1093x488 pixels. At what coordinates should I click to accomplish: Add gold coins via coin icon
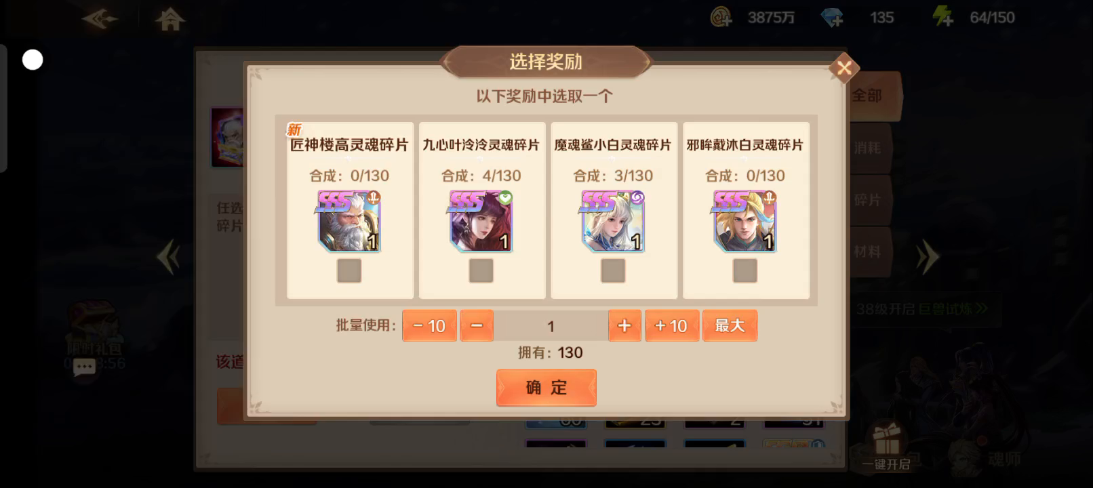(721, 17)
